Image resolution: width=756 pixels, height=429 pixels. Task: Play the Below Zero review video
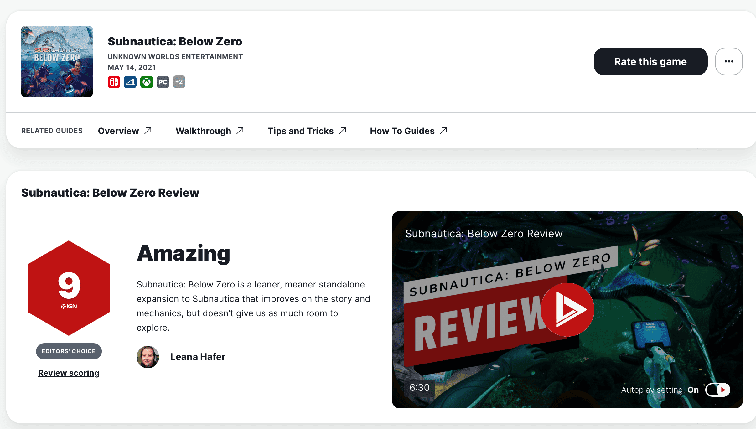click(x=567, y=310)
